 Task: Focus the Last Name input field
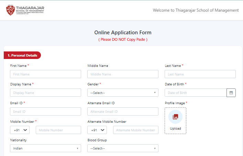200,74
